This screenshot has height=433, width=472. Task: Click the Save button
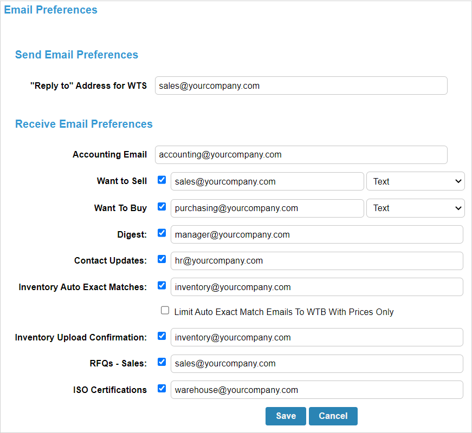[286, 416]
